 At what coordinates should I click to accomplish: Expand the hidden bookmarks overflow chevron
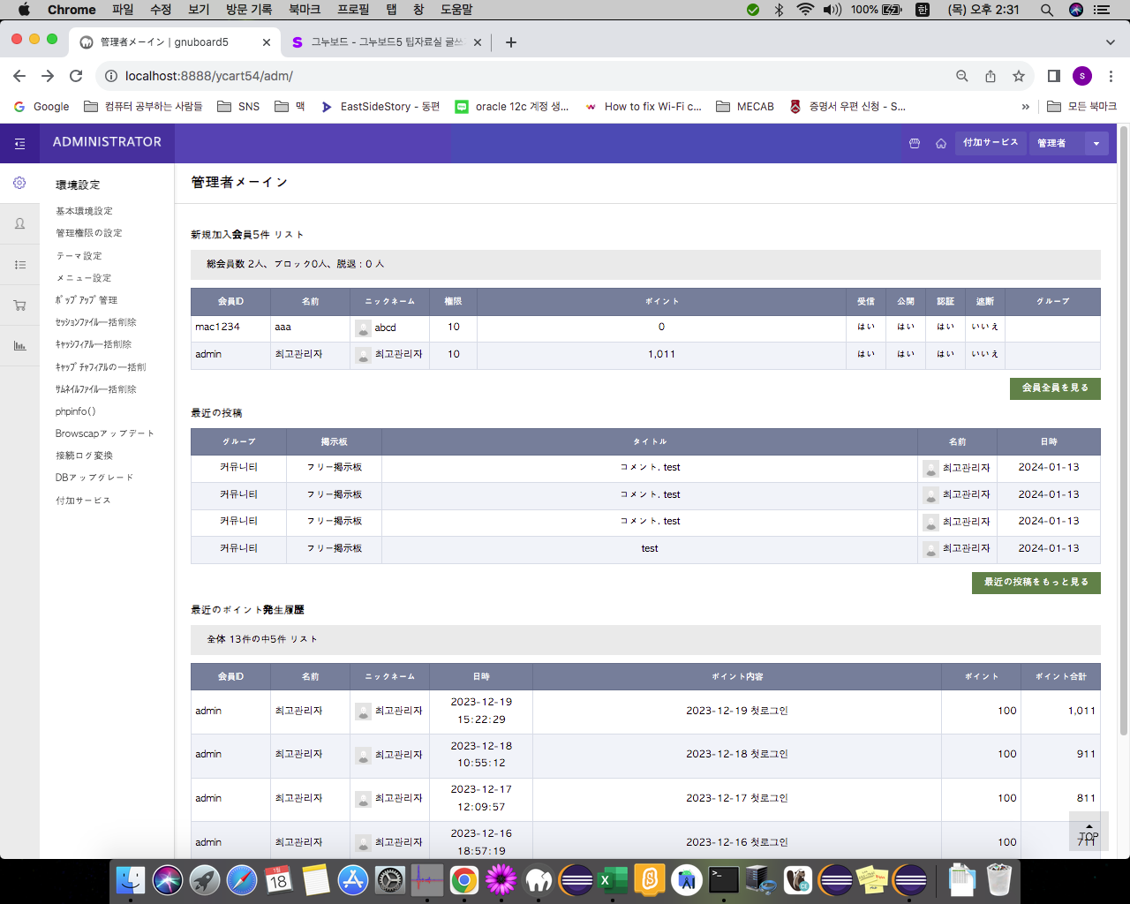pos(1025,107)
